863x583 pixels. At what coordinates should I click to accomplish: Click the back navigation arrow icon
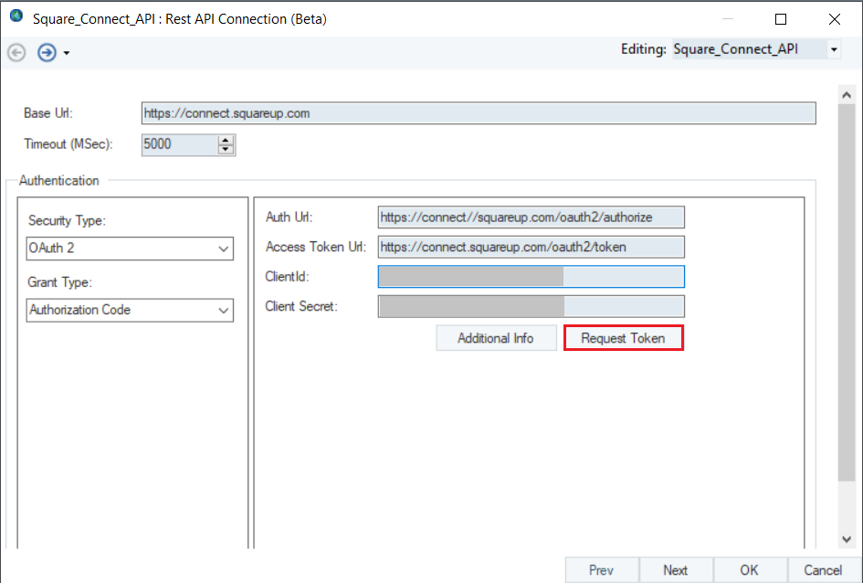(16, 52)
